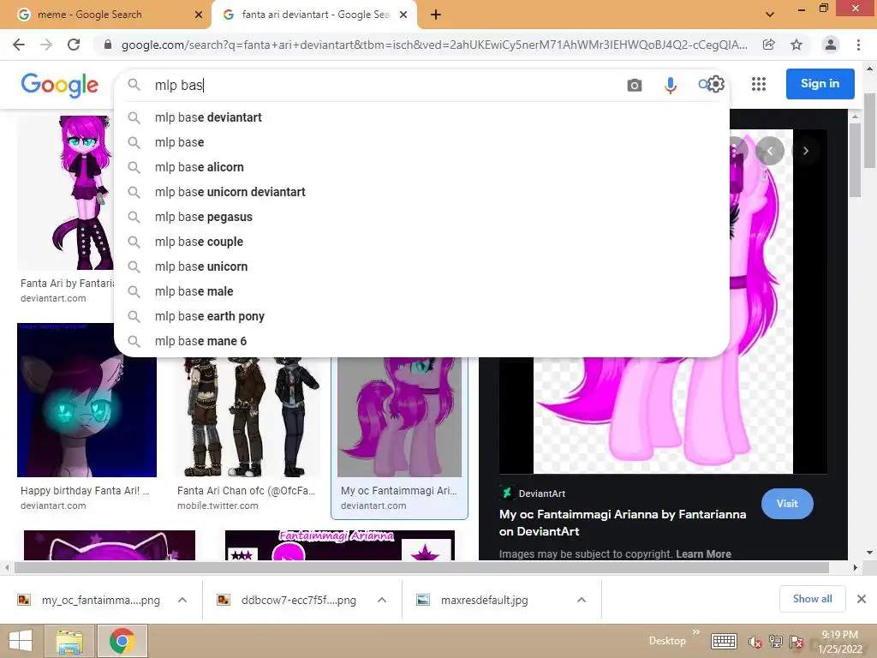Close the fanta ari deviantart tab

pos(403,15)
